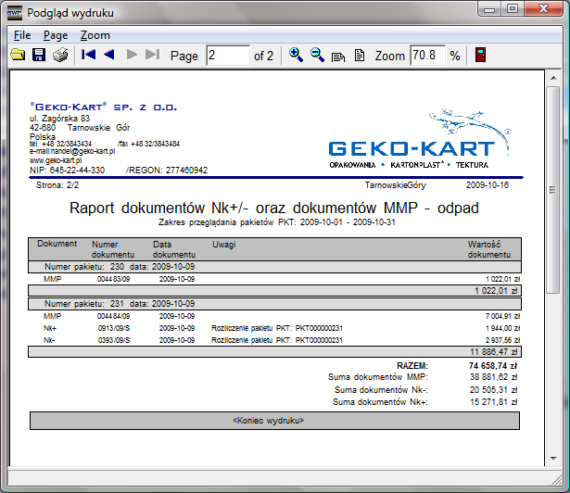Open the Zoom menu

coord(95,35)
